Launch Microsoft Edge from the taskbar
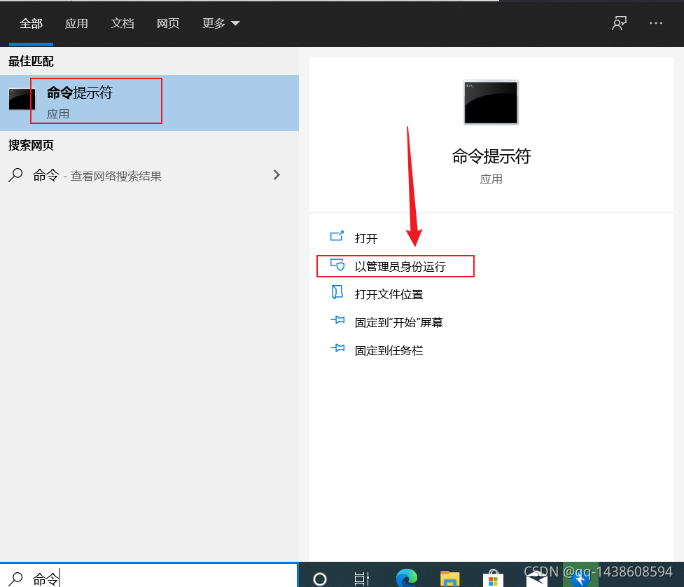Image resolution: width=684 pixels, height=587 pixels. [406, 579]
